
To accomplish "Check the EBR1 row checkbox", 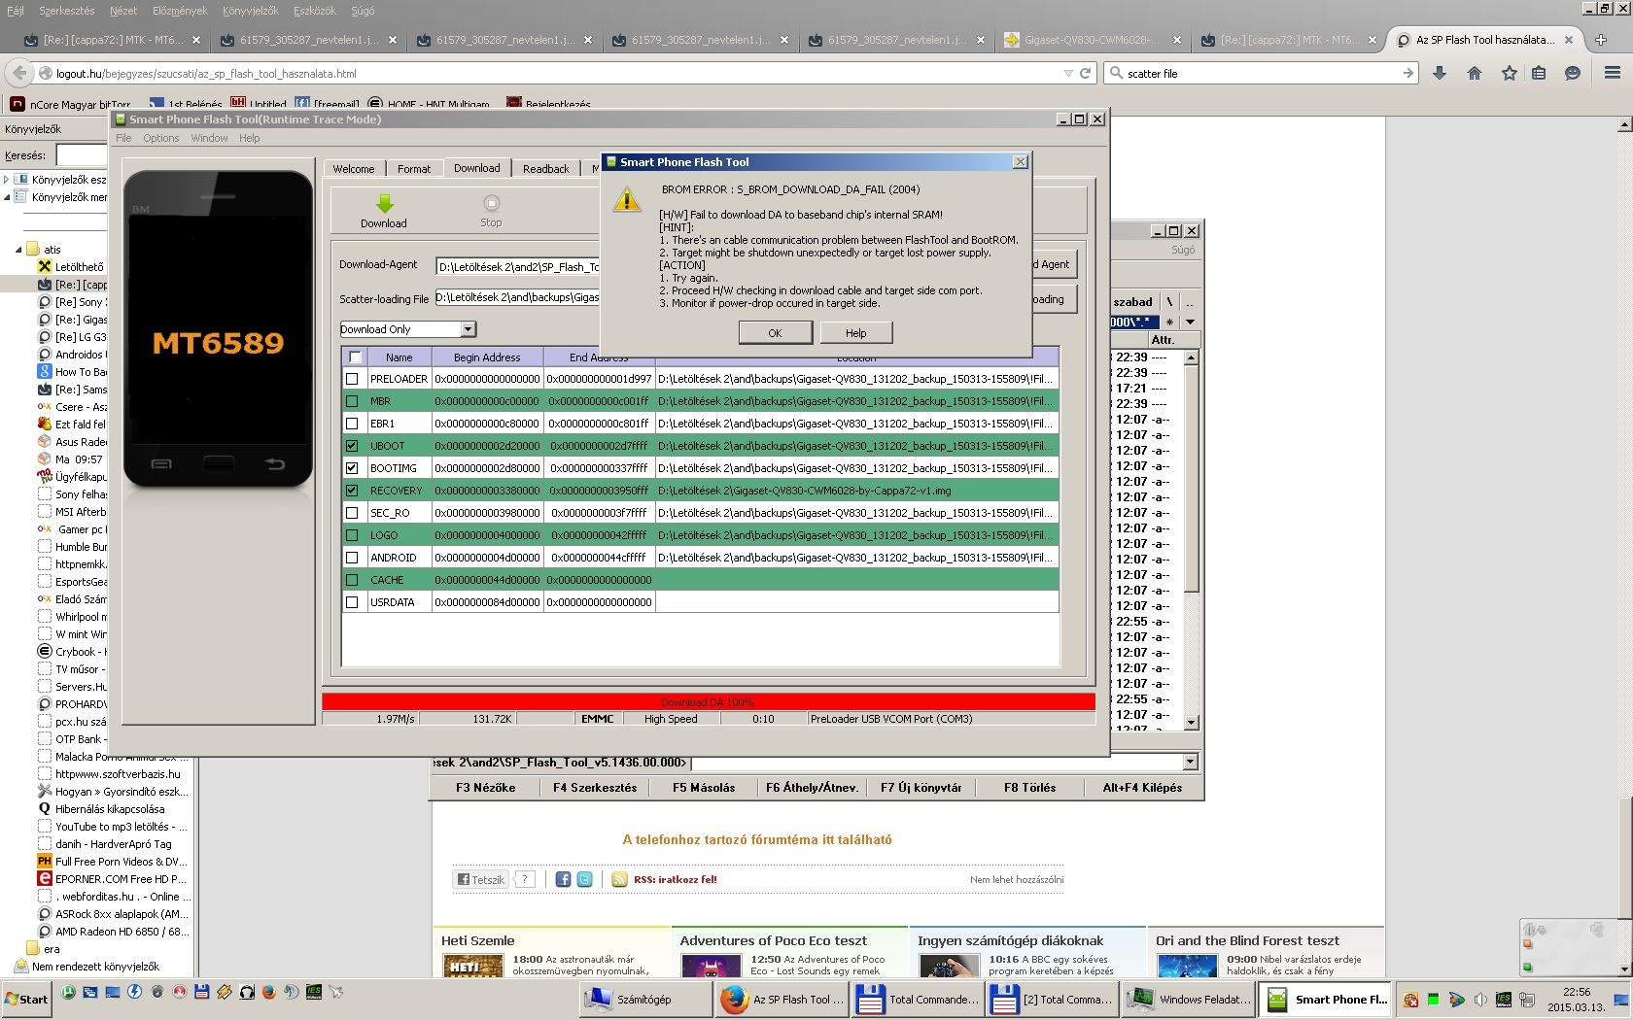I will click(352, 424).
